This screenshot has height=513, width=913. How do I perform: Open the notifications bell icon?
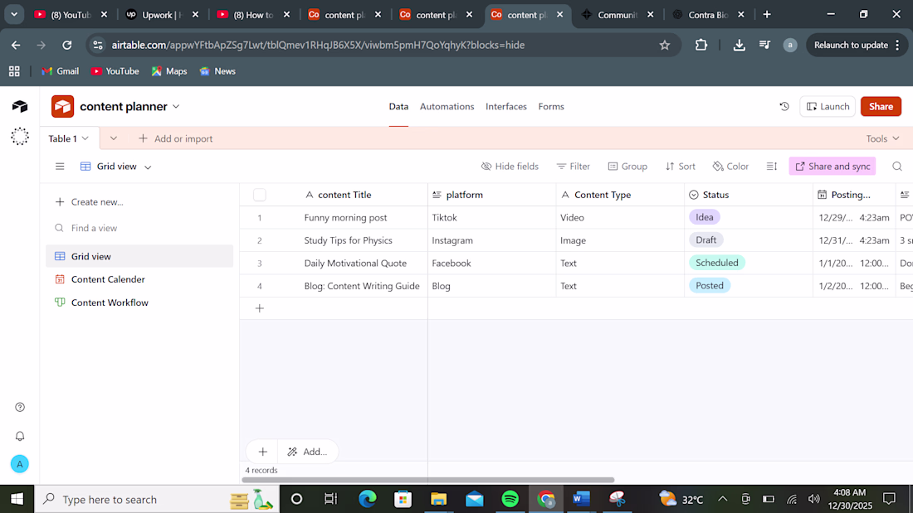[x=20, y=436]
